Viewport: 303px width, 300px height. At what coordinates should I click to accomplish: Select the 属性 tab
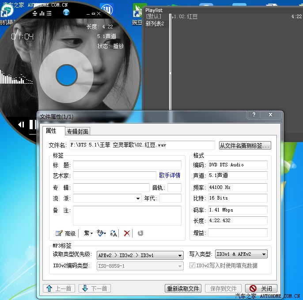tap(52, 131)
